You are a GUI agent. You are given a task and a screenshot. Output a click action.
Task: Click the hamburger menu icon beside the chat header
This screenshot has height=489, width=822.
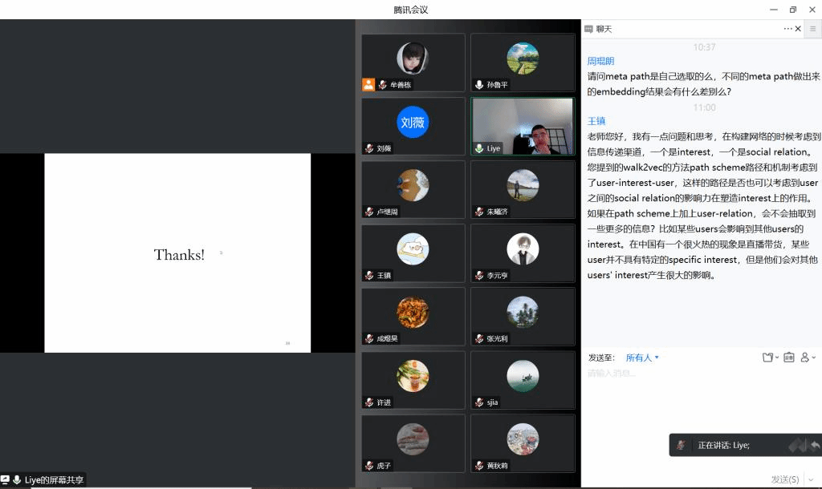coord(812,29)
